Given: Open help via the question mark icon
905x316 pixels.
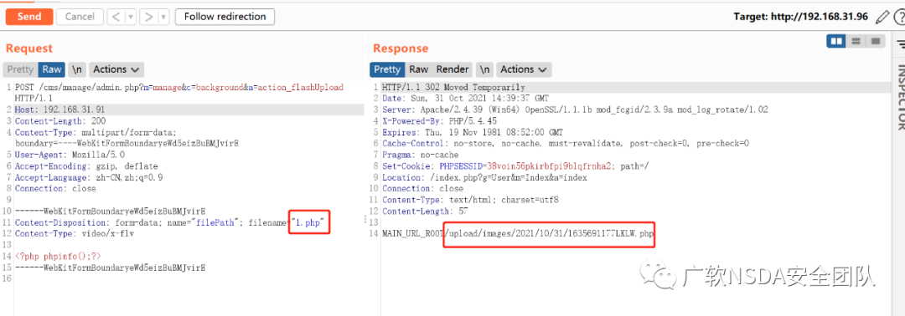Looking at the screenshot, I should click(899, 17).
